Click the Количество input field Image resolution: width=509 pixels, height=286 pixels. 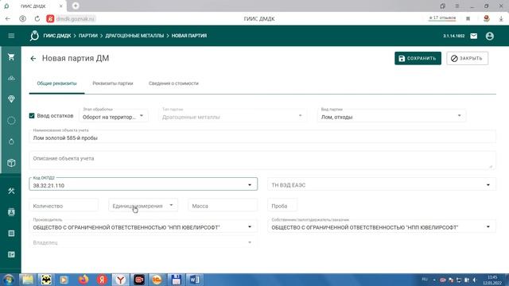(64, 206)
